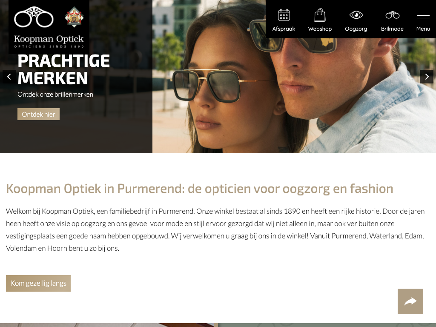
Task: Select the Webshop text label
Action: point(320,29)
